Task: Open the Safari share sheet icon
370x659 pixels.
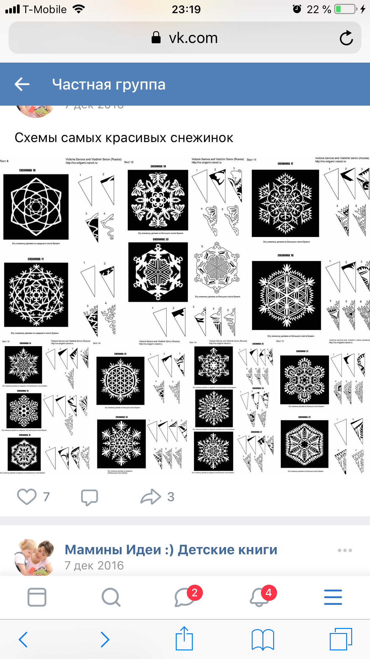Action: click(x=184, y=638)
